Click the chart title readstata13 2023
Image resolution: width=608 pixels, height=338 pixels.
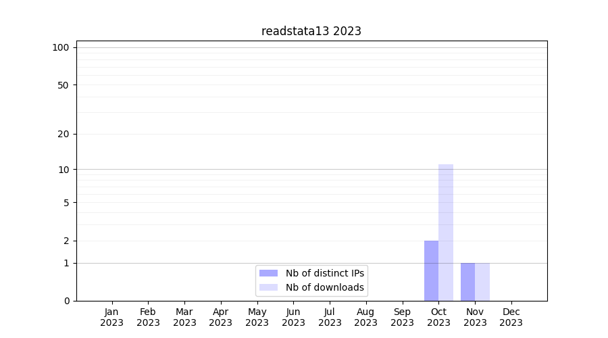(311, 31)
